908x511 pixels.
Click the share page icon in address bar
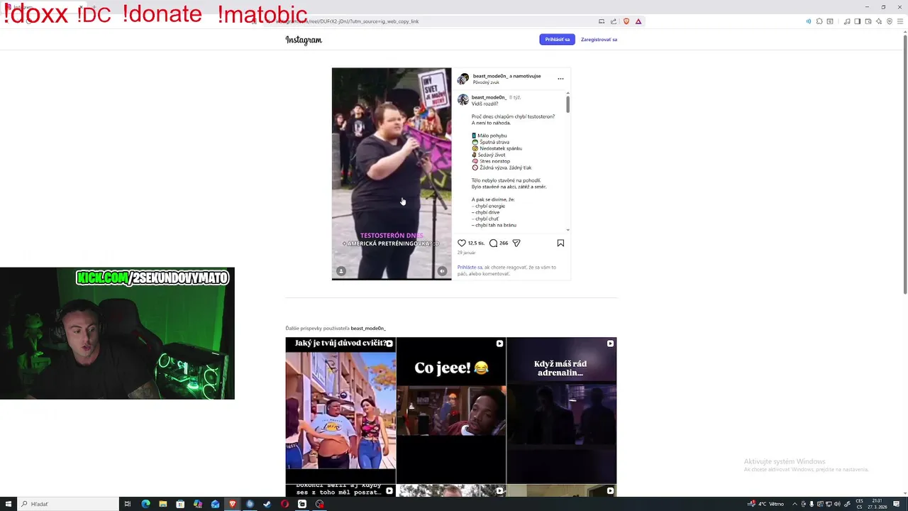[613, 21]
